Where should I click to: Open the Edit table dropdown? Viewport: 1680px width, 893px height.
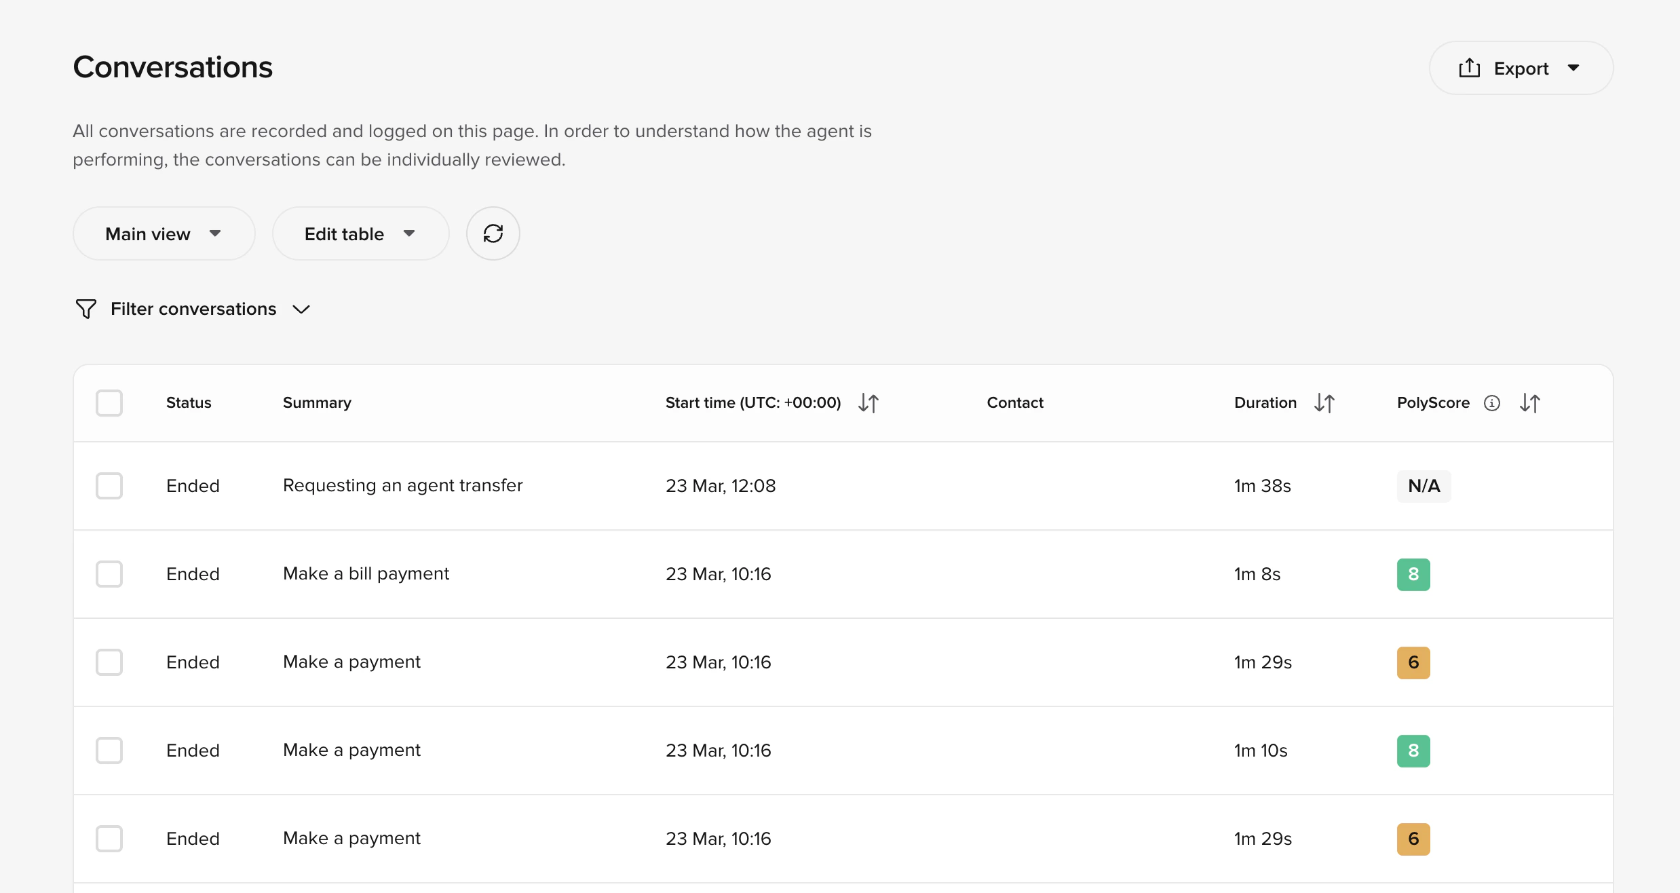click(x=360, y=233)
